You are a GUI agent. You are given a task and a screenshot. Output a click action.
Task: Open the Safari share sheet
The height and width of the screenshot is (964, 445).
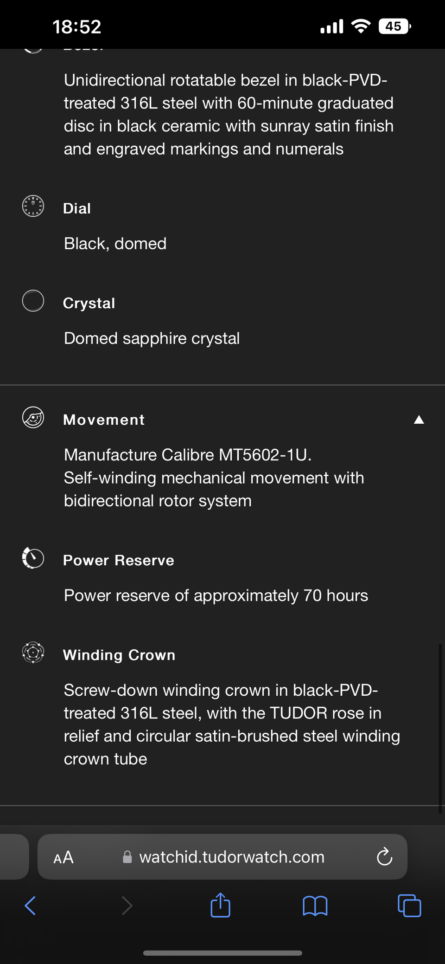(x=220, y=905)
